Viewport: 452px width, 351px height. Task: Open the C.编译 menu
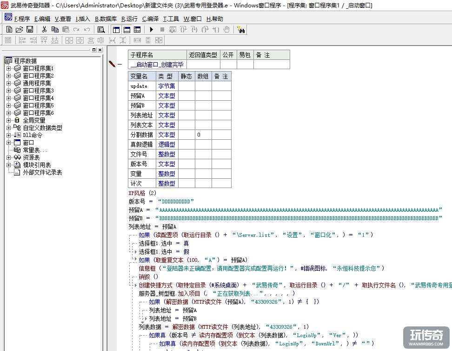click(151, 19)
